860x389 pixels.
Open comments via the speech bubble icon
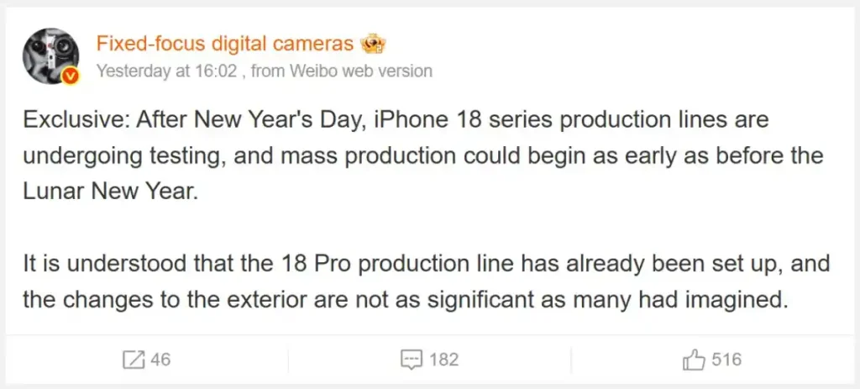411,360
